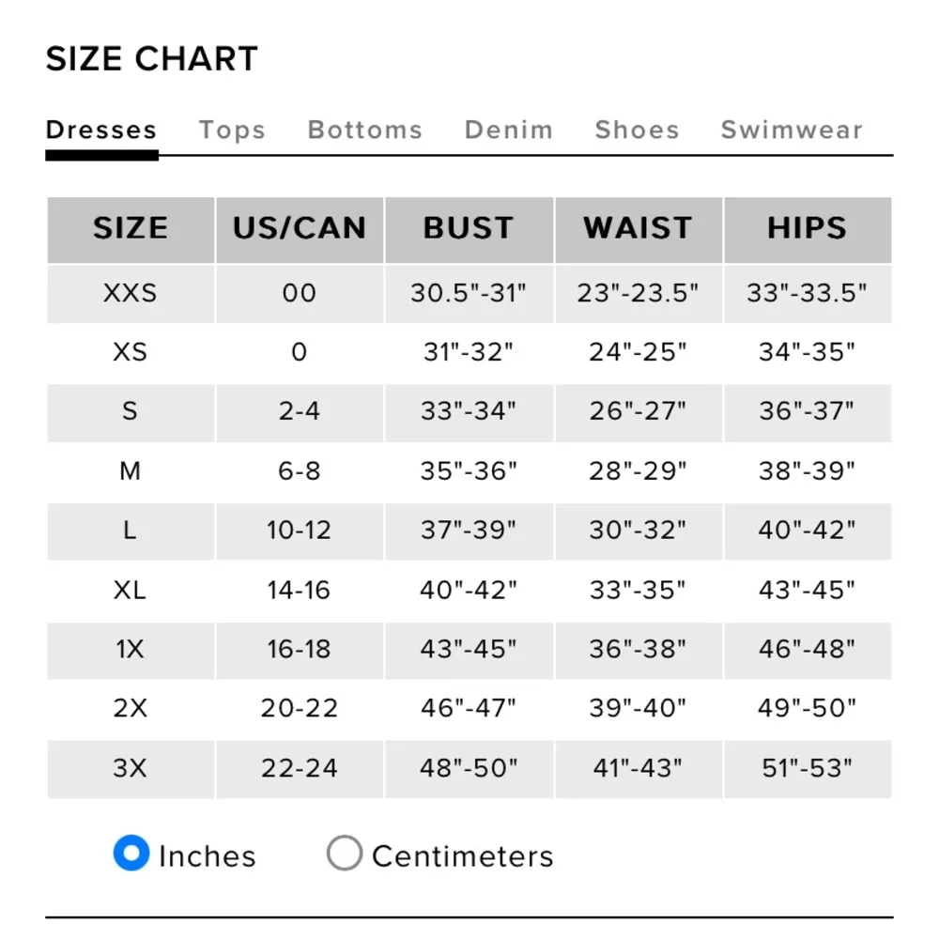939x939 pixels.
Task: Select the Denim tab
Action: click(509, 130)
